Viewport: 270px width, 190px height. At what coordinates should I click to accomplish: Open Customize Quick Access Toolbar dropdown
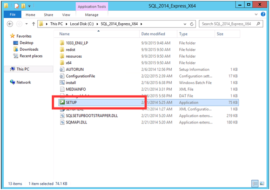29,6
